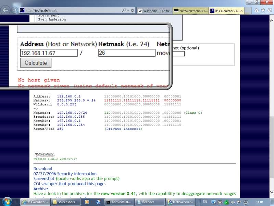Switch to the Wikipedia tab
Screen dimensions: 274x206
pos(155,11)
